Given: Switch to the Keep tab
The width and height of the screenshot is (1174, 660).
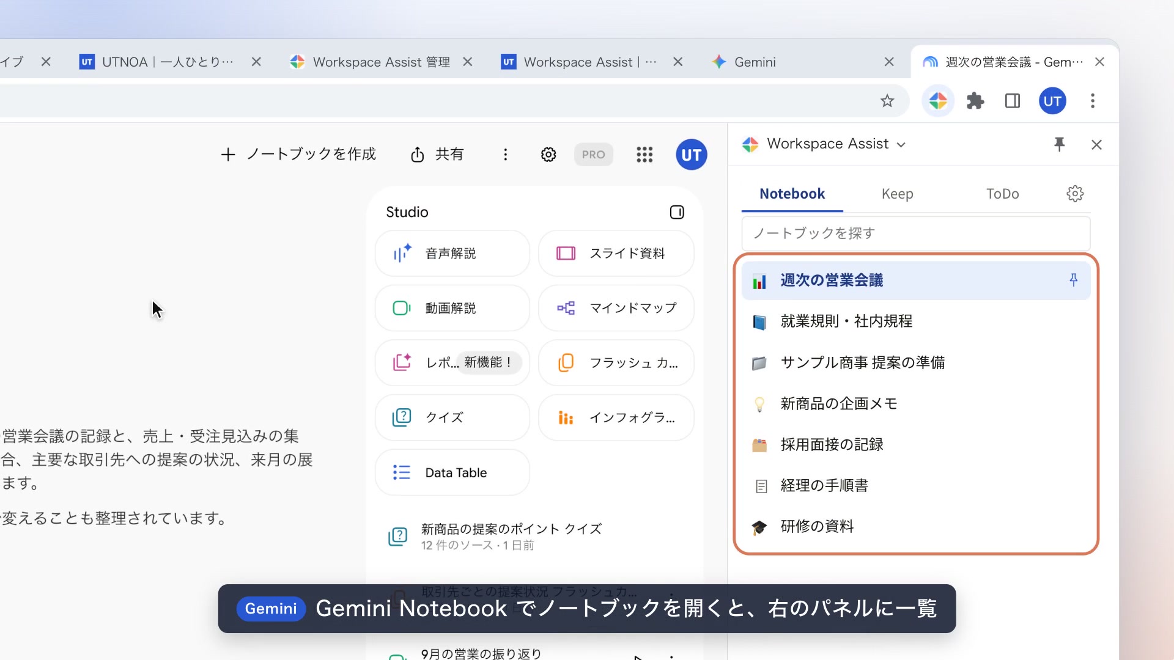Looking at the screenshot, I should pyautogui.click(x=897, y=194).
